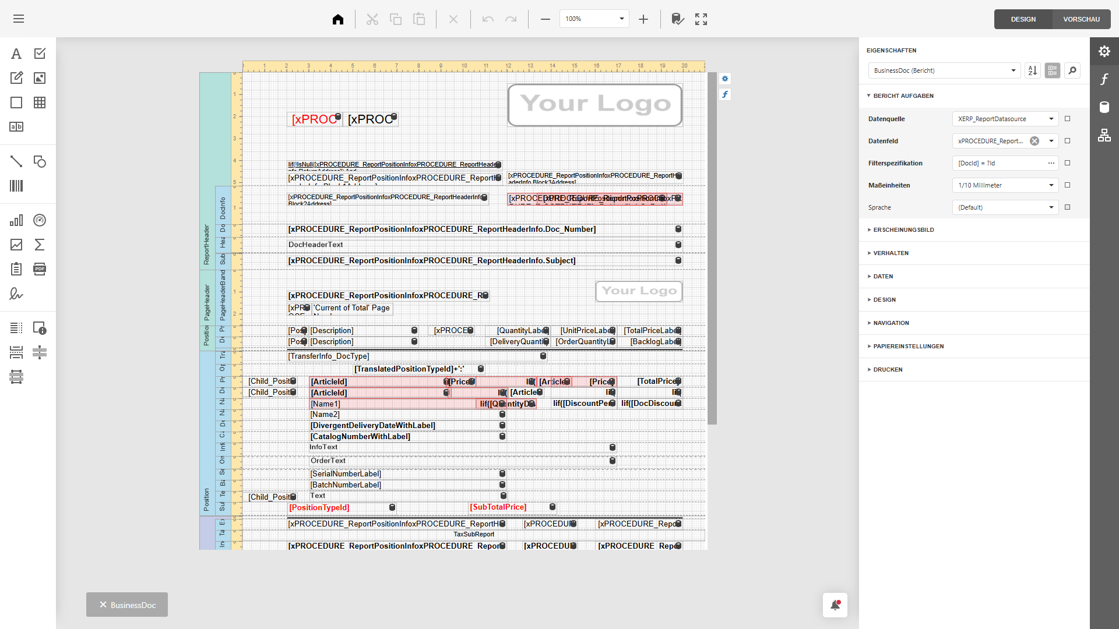Image resolution: width=1119 pixels, height=629 pixels.
Task: Open the zoom level 100% dropdown
Action: [x=622, y=19]
